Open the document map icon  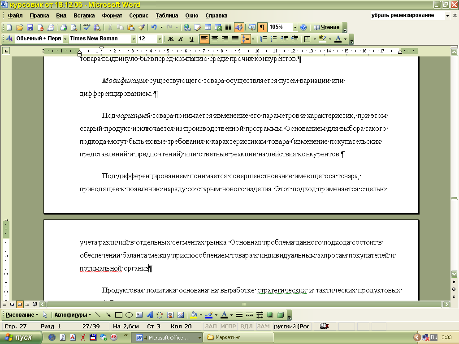pos(251,27)
